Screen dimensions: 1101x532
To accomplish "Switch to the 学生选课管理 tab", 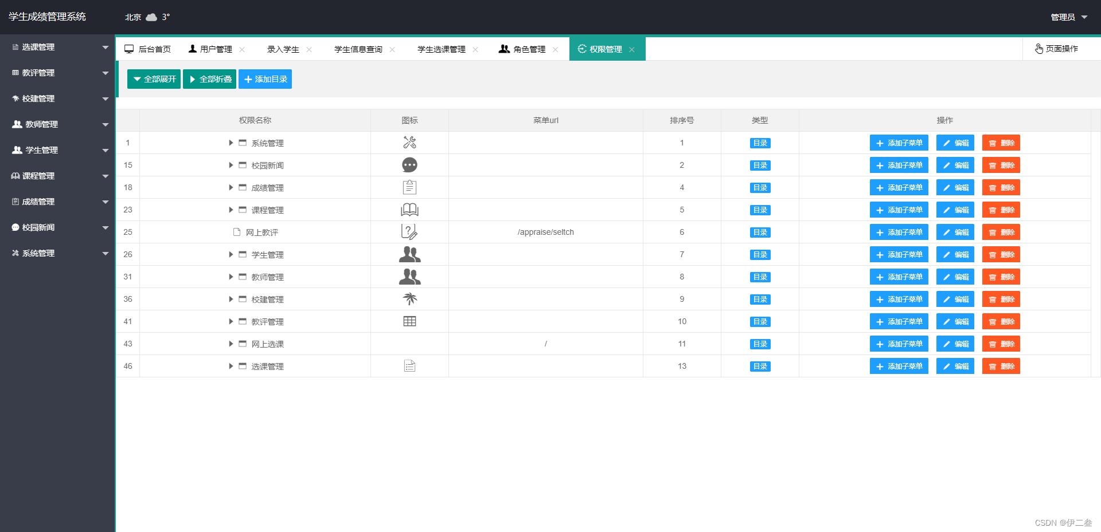I will (x=442, y=49).
